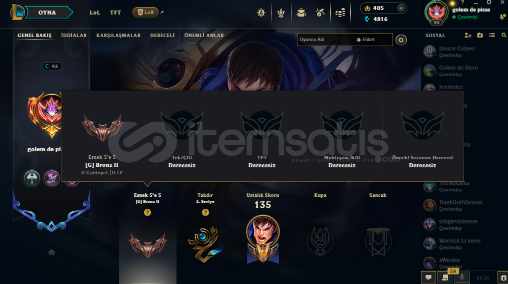508x284 pixels.
Task: Open the Loot inventory icon
Action: tap(301, 13)
